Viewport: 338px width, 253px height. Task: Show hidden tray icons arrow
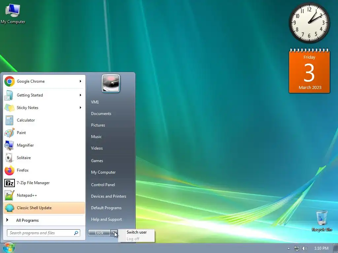[x=288, y=248]
